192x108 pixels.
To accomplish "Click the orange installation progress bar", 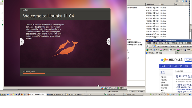I will (x=34, y=73).
